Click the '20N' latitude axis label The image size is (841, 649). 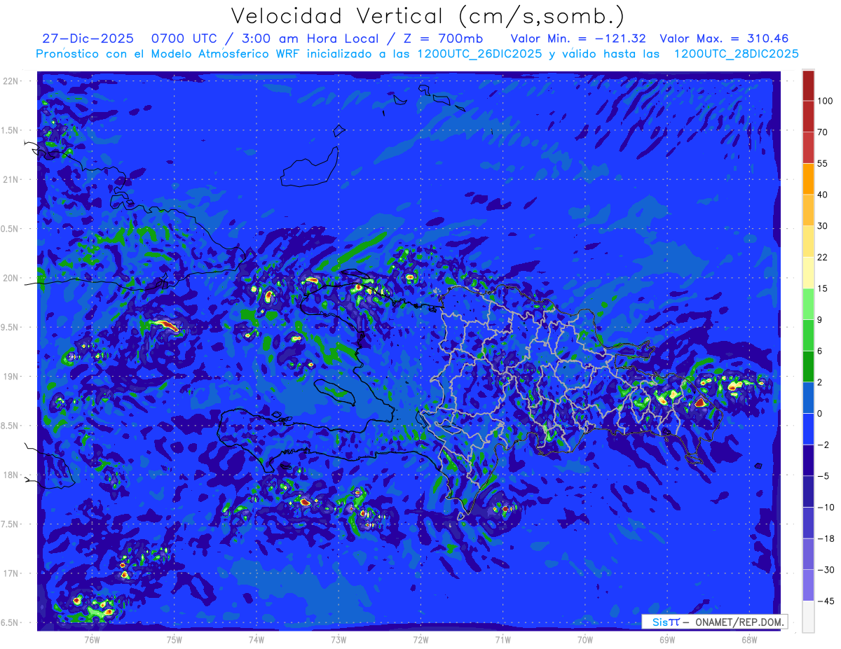[11, 279]
